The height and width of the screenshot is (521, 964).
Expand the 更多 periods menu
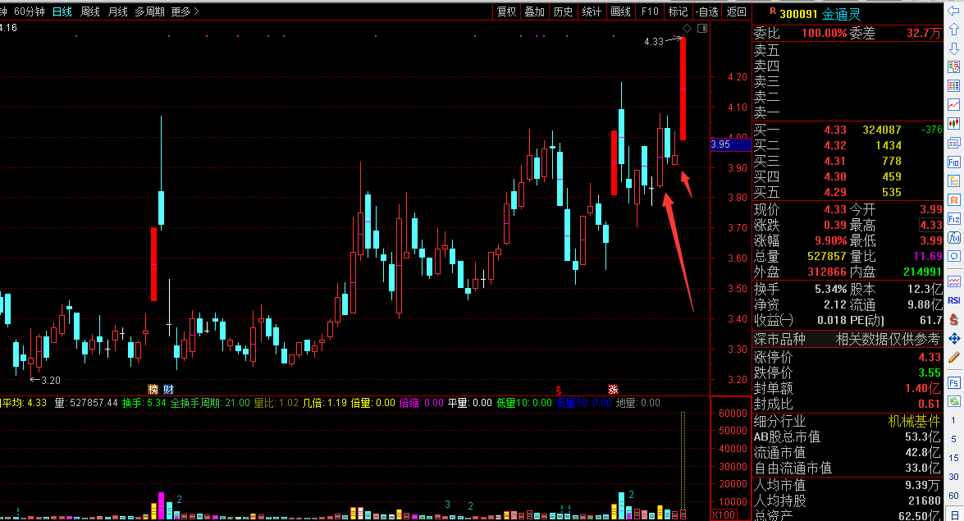click(185, 11)
